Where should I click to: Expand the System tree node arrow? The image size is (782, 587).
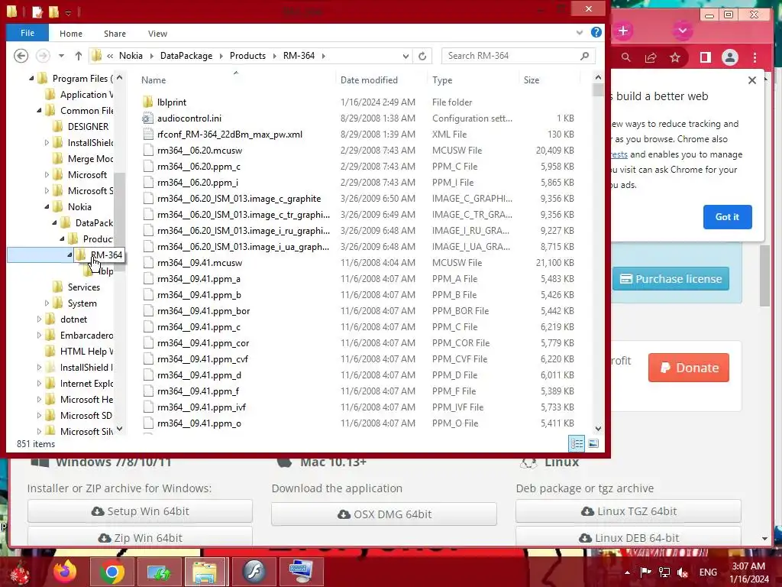point(47,303)
